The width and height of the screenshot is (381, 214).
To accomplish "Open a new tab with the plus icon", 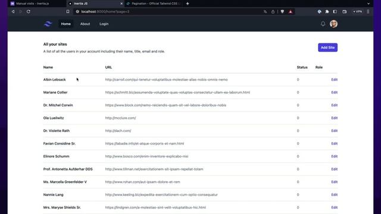I will (188, 4).
